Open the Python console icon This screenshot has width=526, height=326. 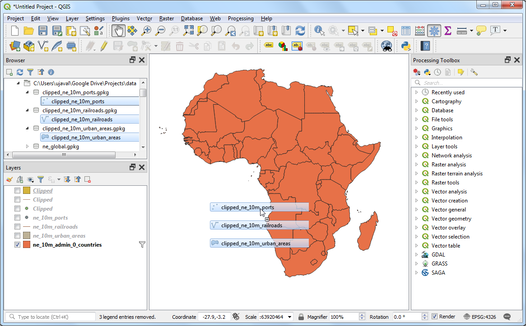(x=405, y=46)
